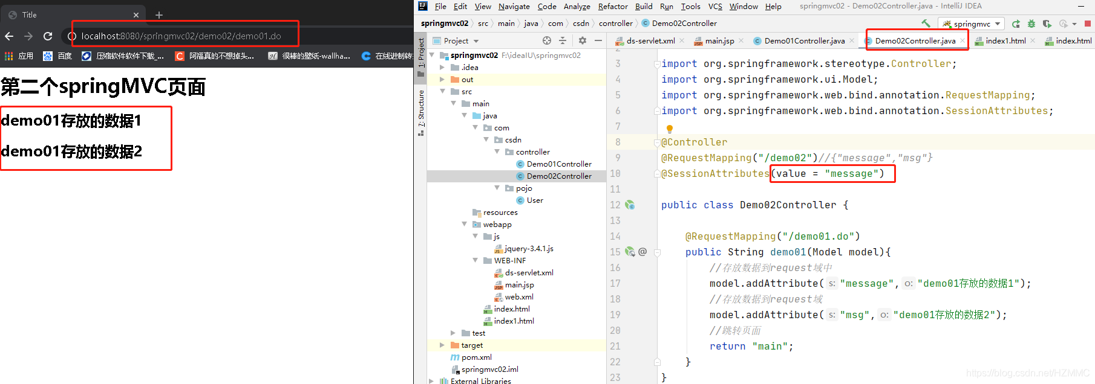
Task: Expand the out folder arrow
Action: point(442,79)
